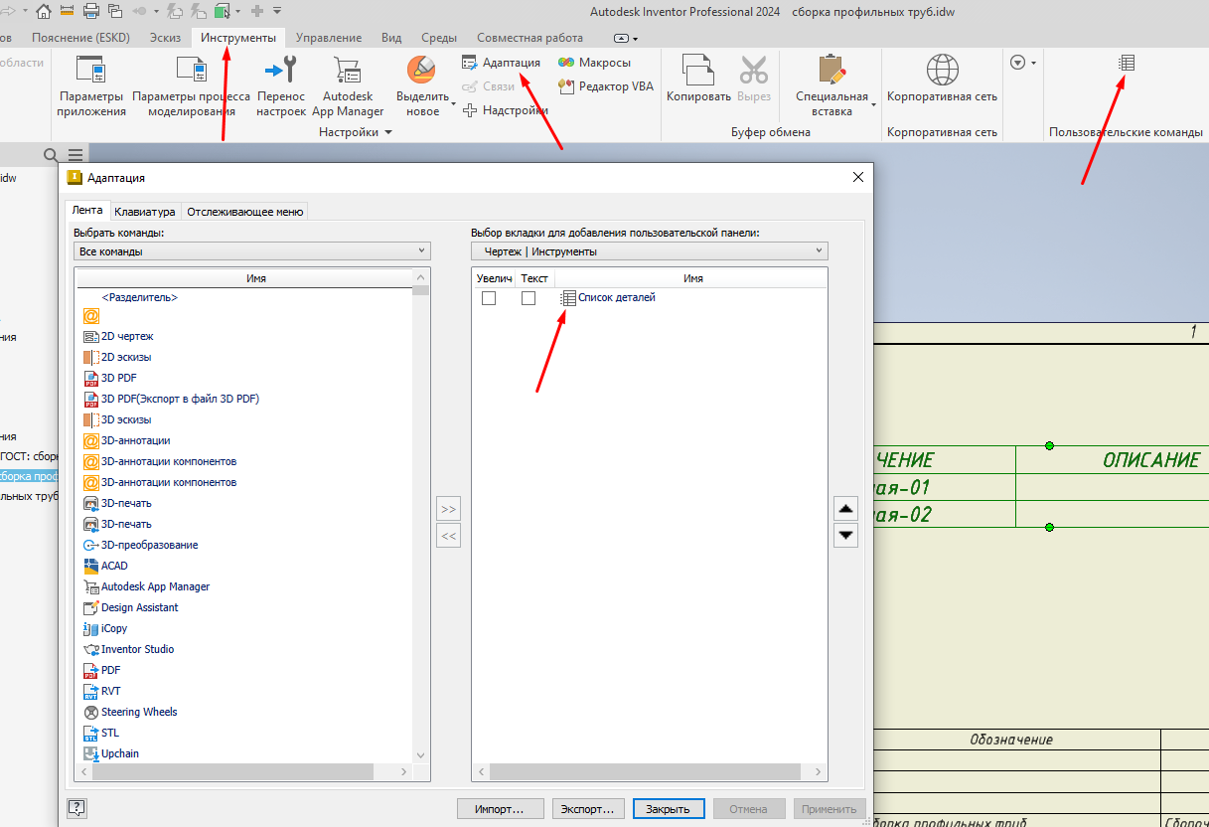
Task: Open the quick access toolbar customize arrow
Action: pyautogui.click(x=276, y=12)
